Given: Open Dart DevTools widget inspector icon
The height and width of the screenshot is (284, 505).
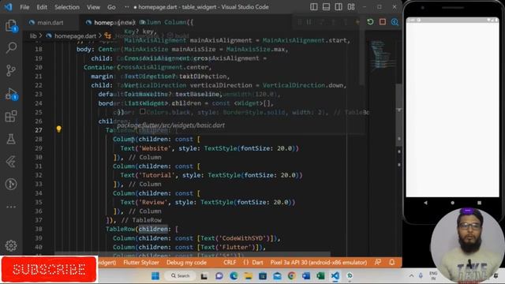Looking at the screenshot, I should coord(395,22).
